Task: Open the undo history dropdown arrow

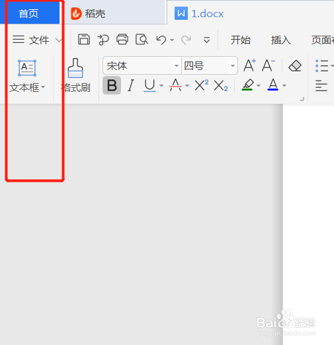Action: pos(172,40)
